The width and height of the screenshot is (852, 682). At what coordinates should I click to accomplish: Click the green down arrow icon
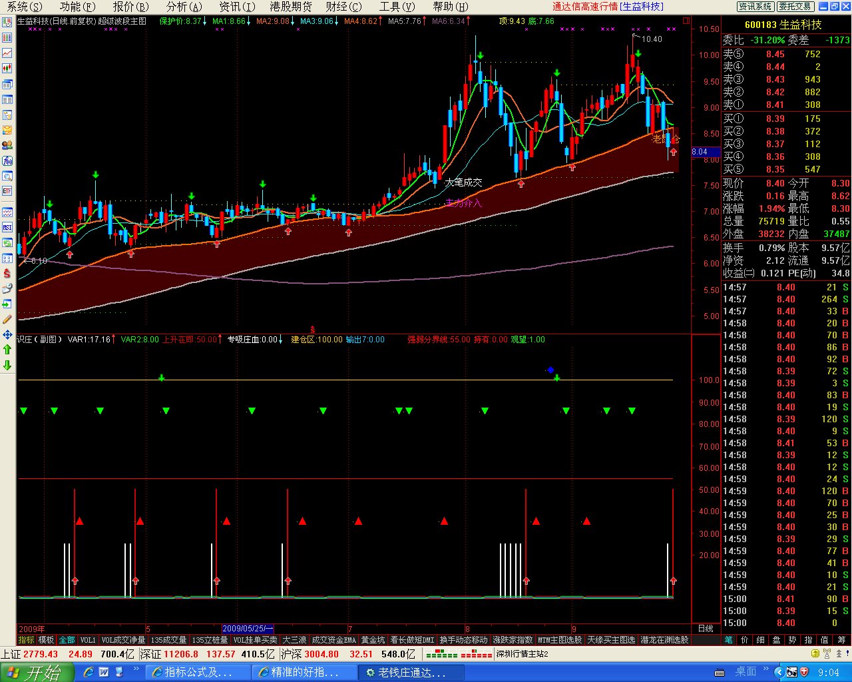7,365
